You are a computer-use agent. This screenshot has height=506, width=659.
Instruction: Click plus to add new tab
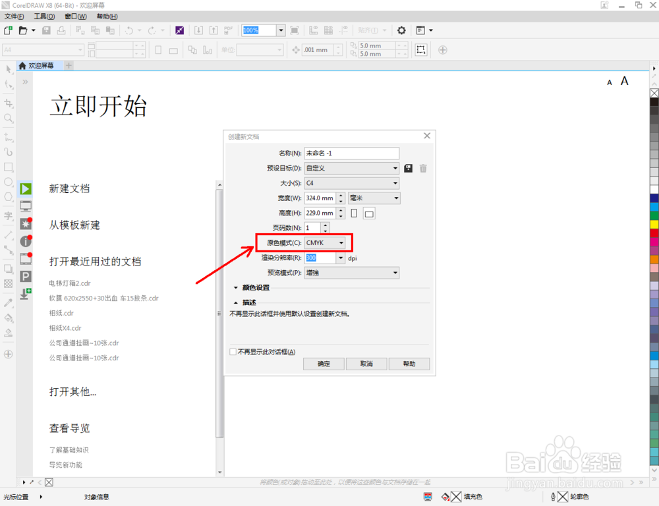tap(69, 66)
